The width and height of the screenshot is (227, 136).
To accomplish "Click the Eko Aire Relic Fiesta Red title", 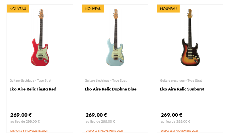I will point(33,89).
